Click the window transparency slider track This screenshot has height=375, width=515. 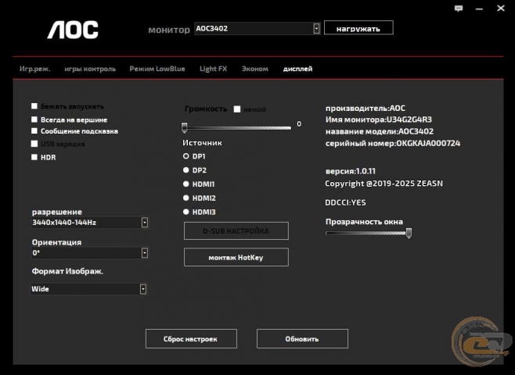pos(368,233)
